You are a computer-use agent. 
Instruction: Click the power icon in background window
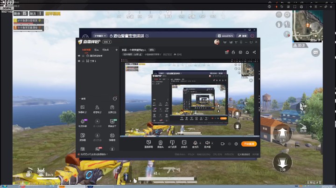252,36
